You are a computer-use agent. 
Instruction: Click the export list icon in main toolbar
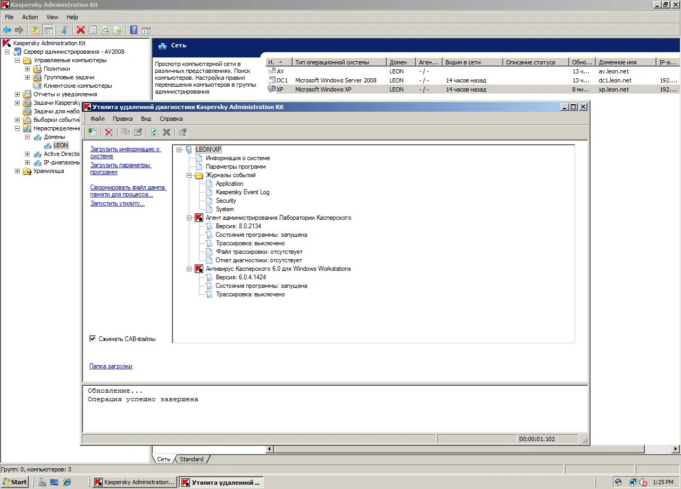(x=118, y=30)
